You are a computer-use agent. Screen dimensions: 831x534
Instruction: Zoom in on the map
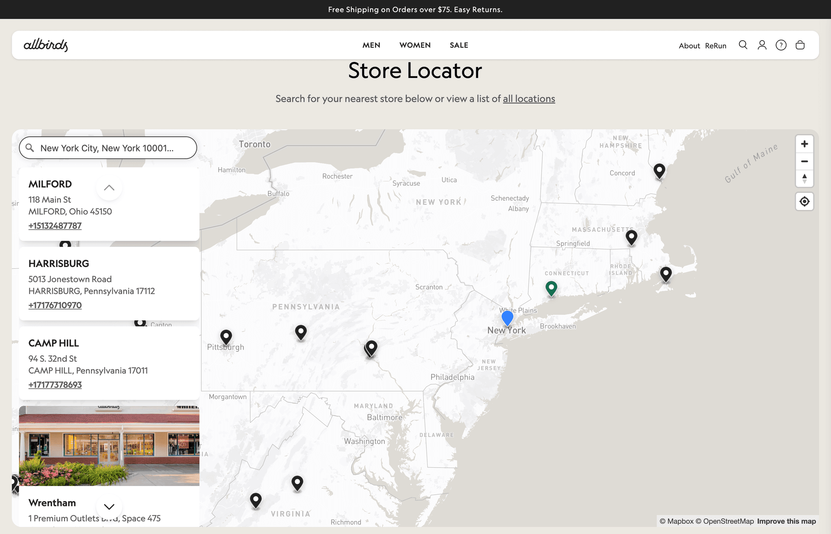(x=804, y=144)
